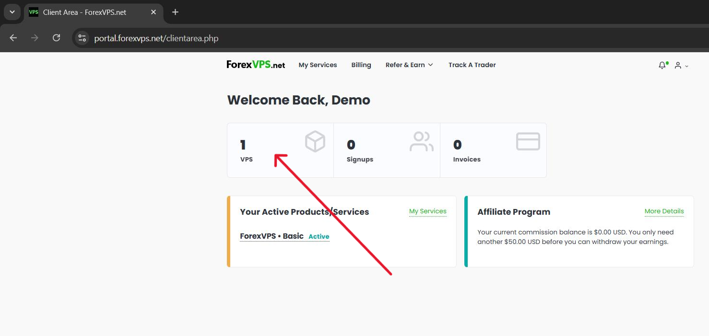Image resolution: width=709 pixels, height=336 pixels.
Task: Go to the Billing menu item
Action: (361, 65)
